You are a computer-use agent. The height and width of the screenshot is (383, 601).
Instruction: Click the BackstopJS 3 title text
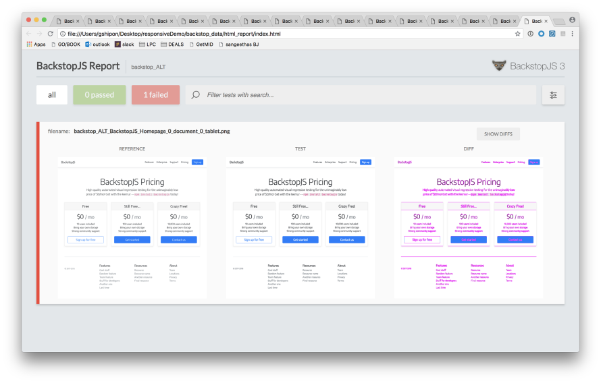[x=537, y=66]
